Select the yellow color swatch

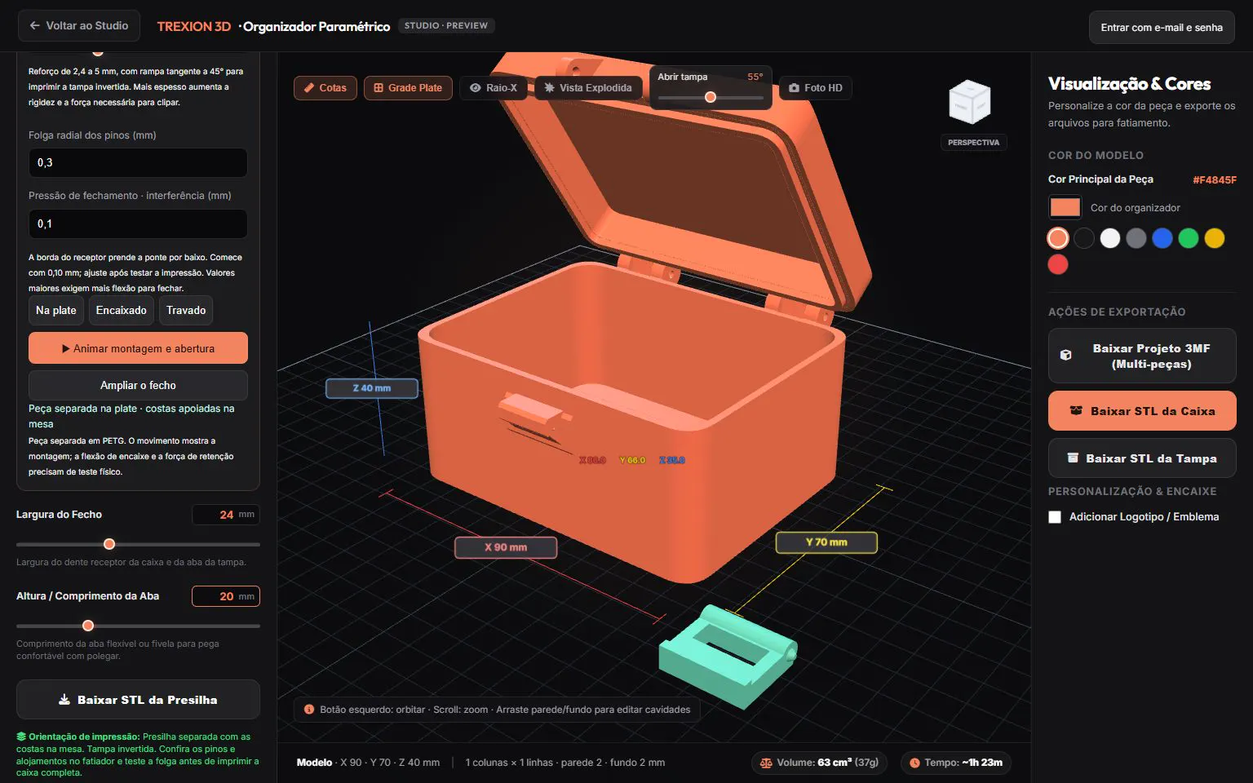[x=1215, y=238]
